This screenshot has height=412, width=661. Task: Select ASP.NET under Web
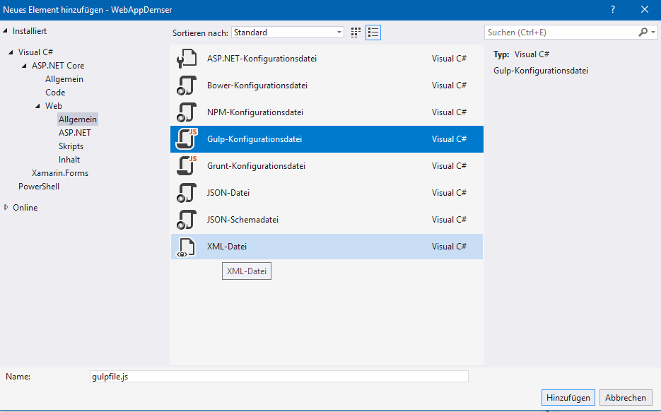point(75,133)
